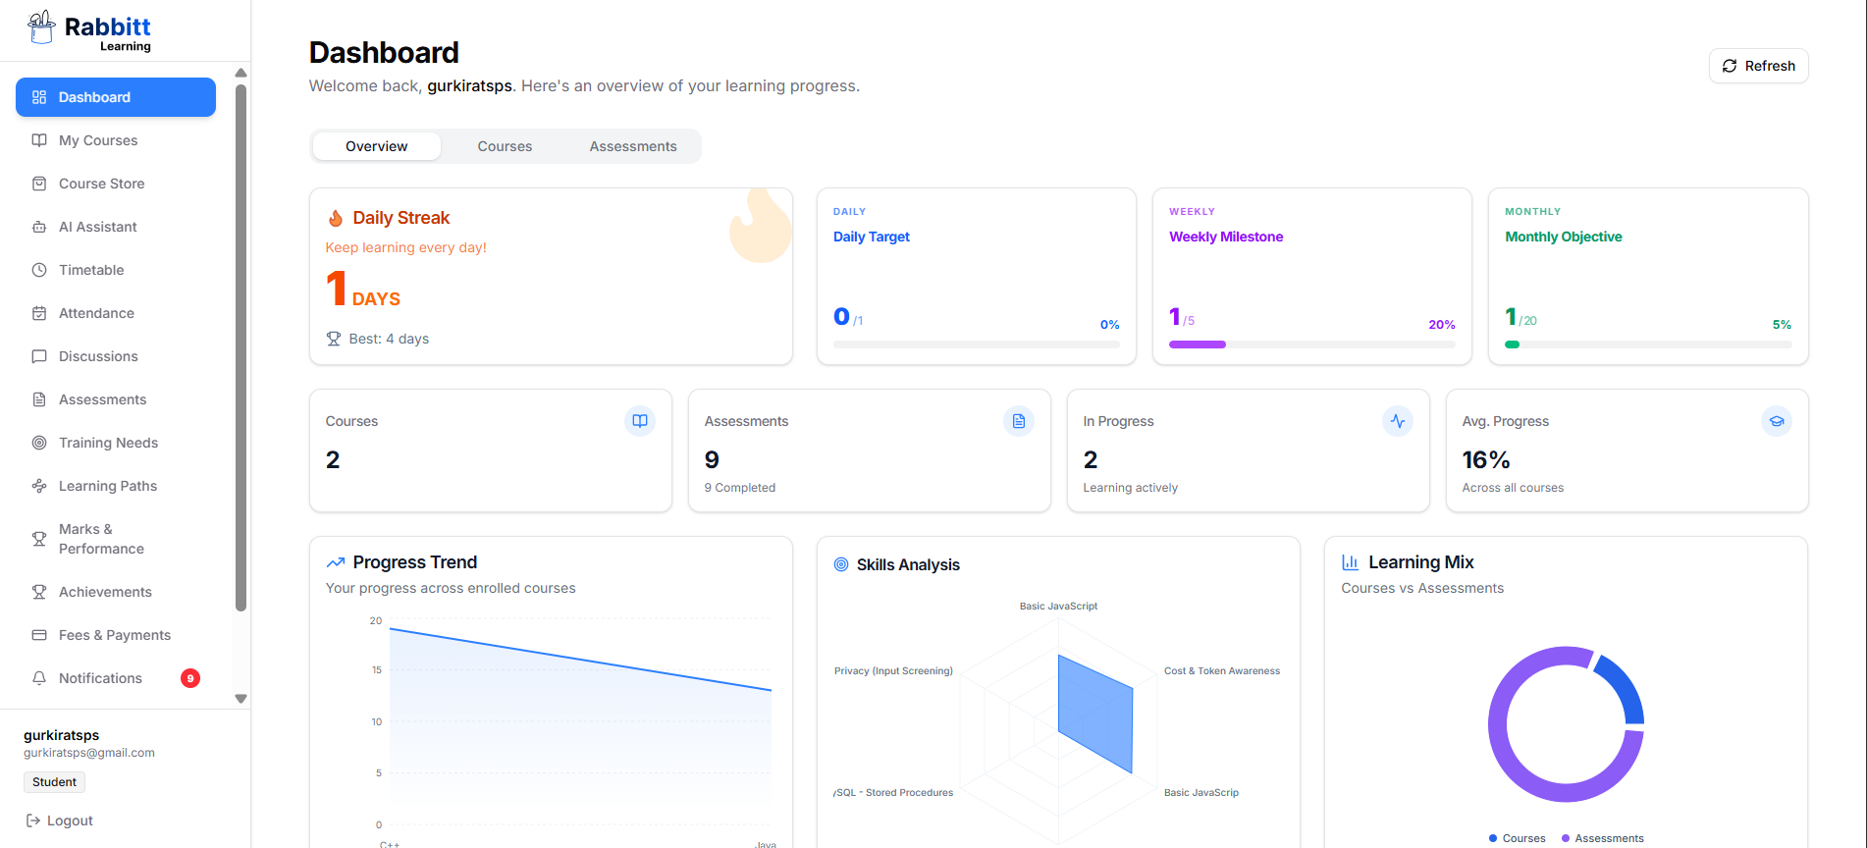This screenshot has width=1867, height=848.
Task: Click the sidebar scroll down arrow
Action: click(x=240, y=699)
